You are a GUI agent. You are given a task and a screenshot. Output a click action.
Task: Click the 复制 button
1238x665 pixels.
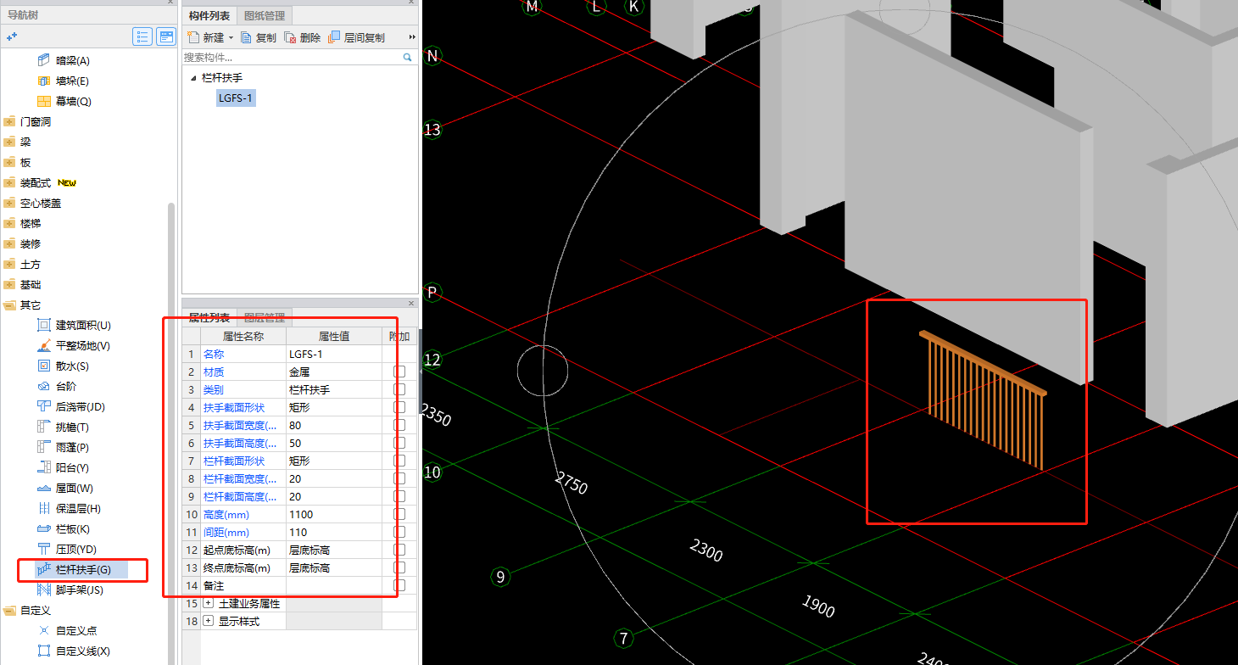259,37
